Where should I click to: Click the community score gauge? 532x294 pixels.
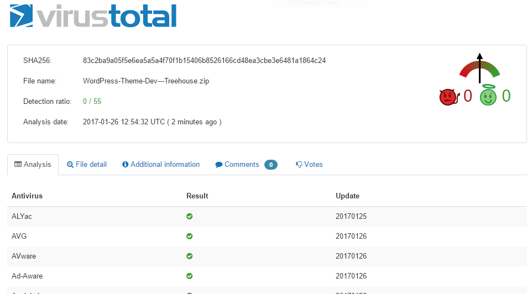point(479,68)
